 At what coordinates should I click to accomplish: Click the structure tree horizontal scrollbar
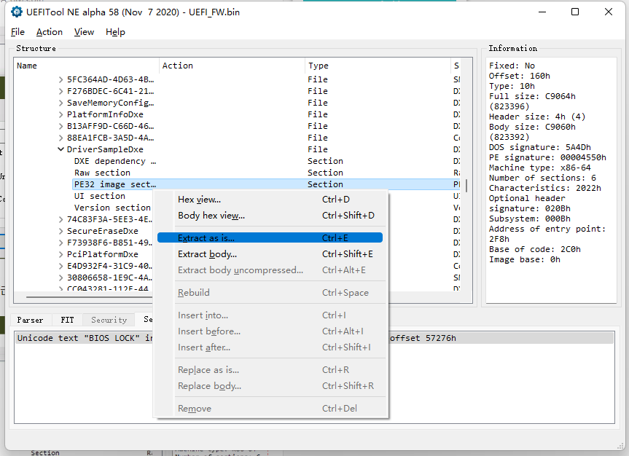coord(90,297)
